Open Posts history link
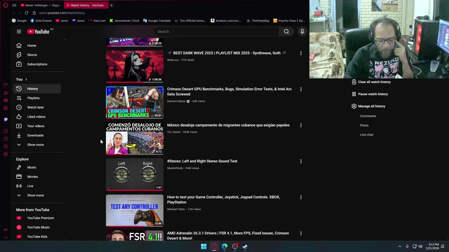The width and height of the screenshot is (449, 252). [x=364, y=125]
